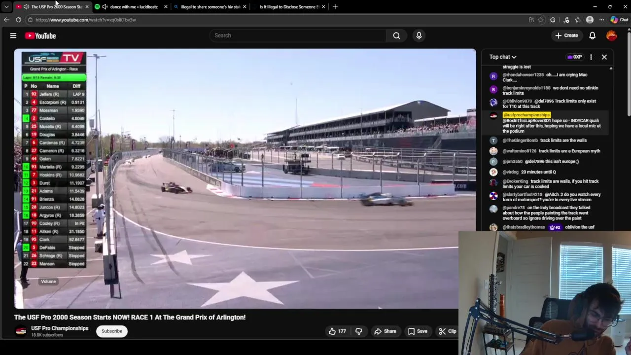631x355 pixels.
Task: Close the live chat panel
Action: (604, 57)
